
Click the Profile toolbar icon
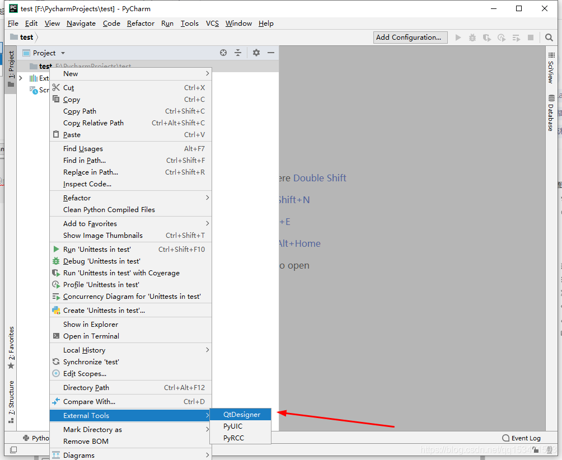click(502, 37)
